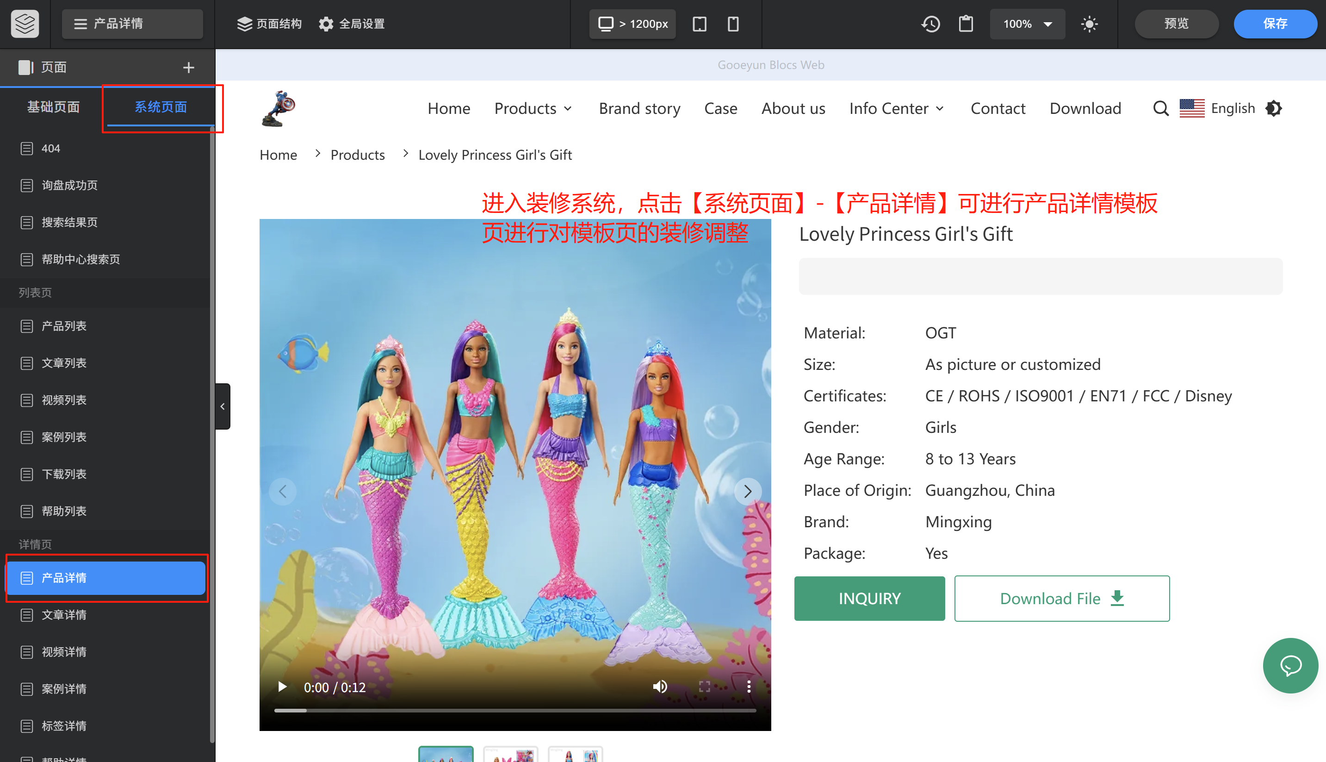Click the history icon in top toolbar
Image resolution: width=1326 pixels, height=762 pixels.
(931, 24)
